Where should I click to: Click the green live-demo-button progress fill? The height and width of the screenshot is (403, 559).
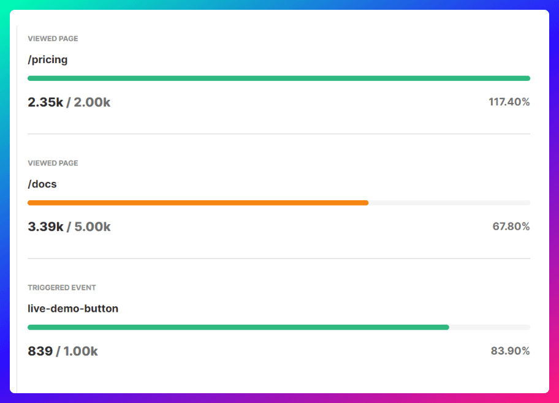238,327
